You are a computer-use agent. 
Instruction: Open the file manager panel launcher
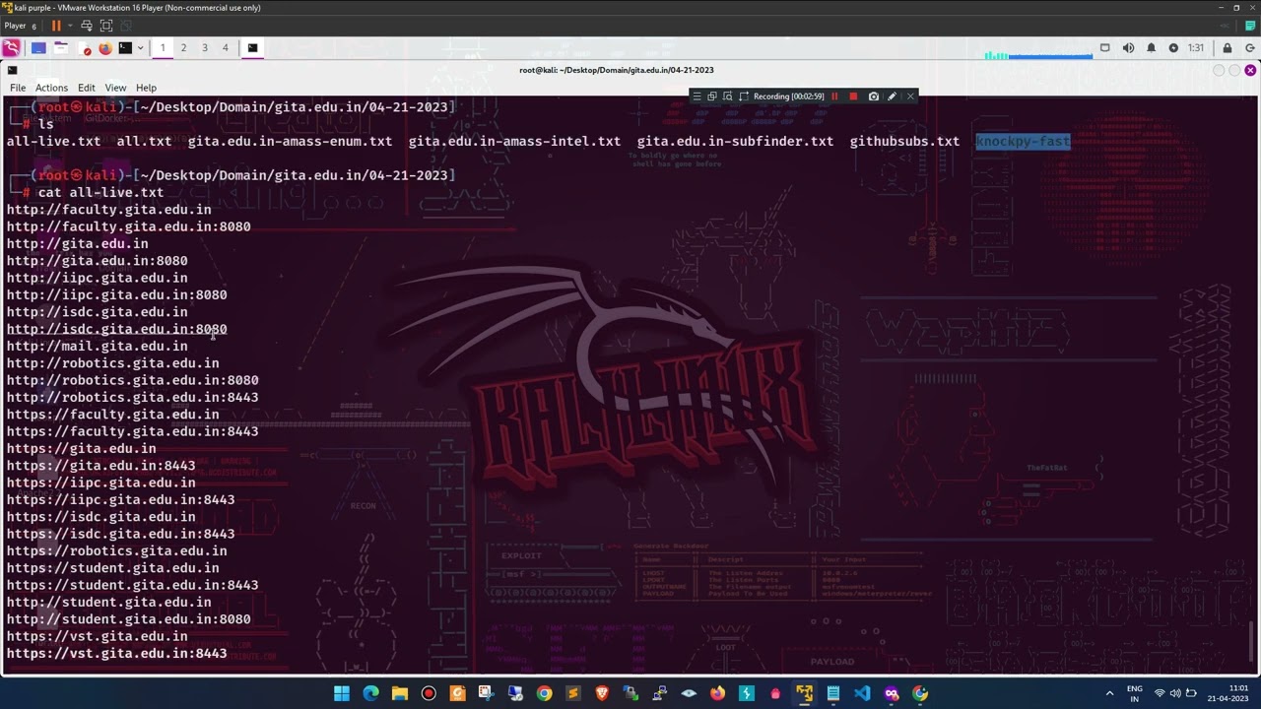[60, 47]
